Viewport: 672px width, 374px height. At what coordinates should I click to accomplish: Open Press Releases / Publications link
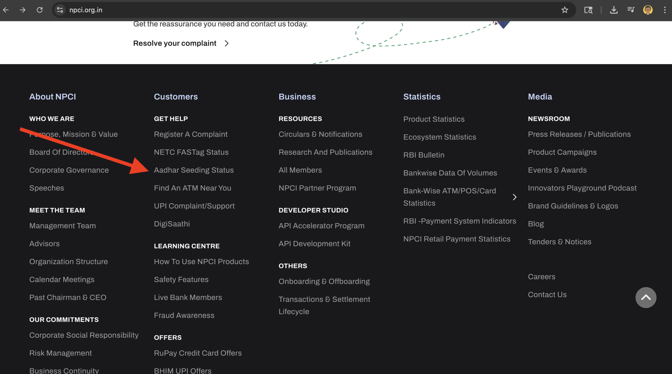pyautogui.click(x=579, y=134)
